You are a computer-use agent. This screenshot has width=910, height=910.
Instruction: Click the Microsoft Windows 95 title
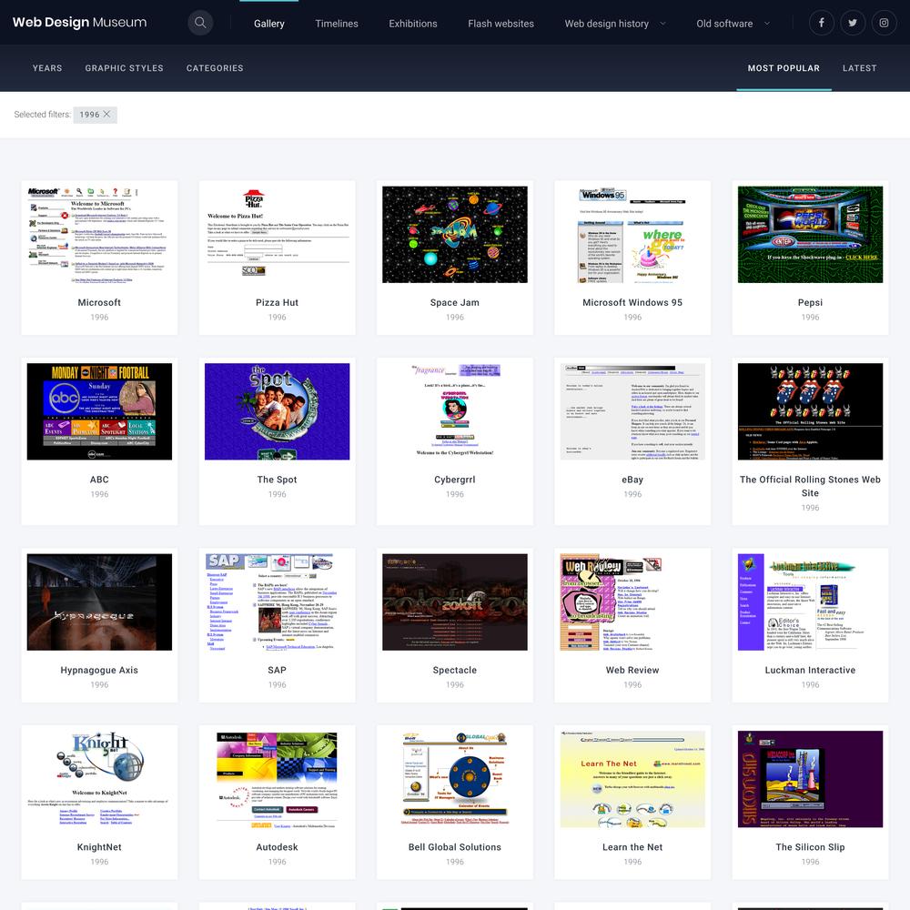point(632,302)
